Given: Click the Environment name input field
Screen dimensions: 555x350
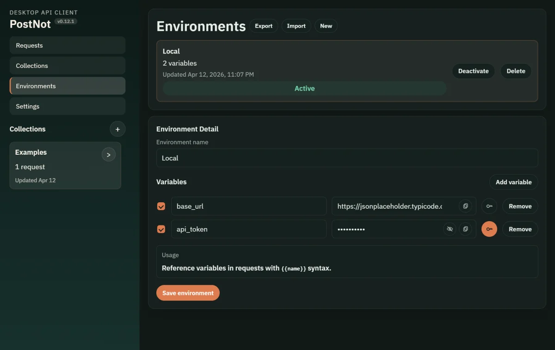Looking at the screenshot, I should (x=347, y=158).
